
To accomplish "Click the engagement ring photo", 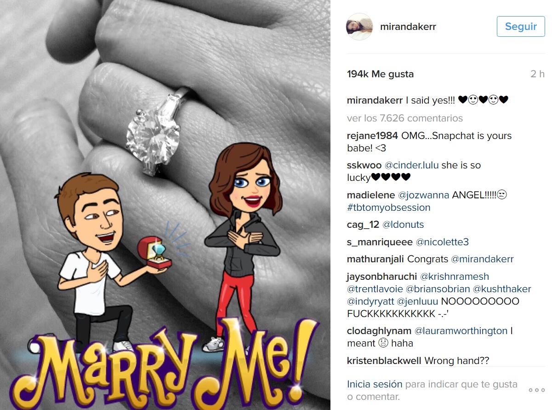I will click(165, 205).
